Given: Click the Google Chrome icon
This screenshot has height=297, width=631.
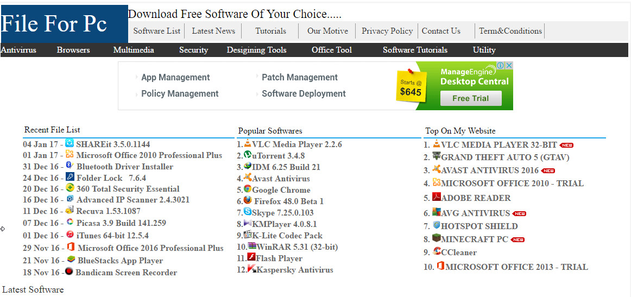Looking at the screenshot, I should point(248,188).
